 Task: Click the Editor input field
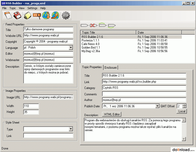48,54
